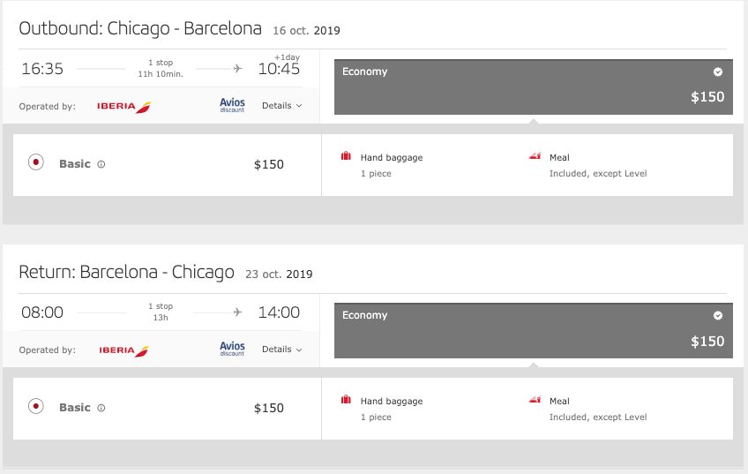Click the Iberia logo on outbound flight
The height and width of the screenshot is (474, 748).
pyautogui.click(x=123, y=107)
